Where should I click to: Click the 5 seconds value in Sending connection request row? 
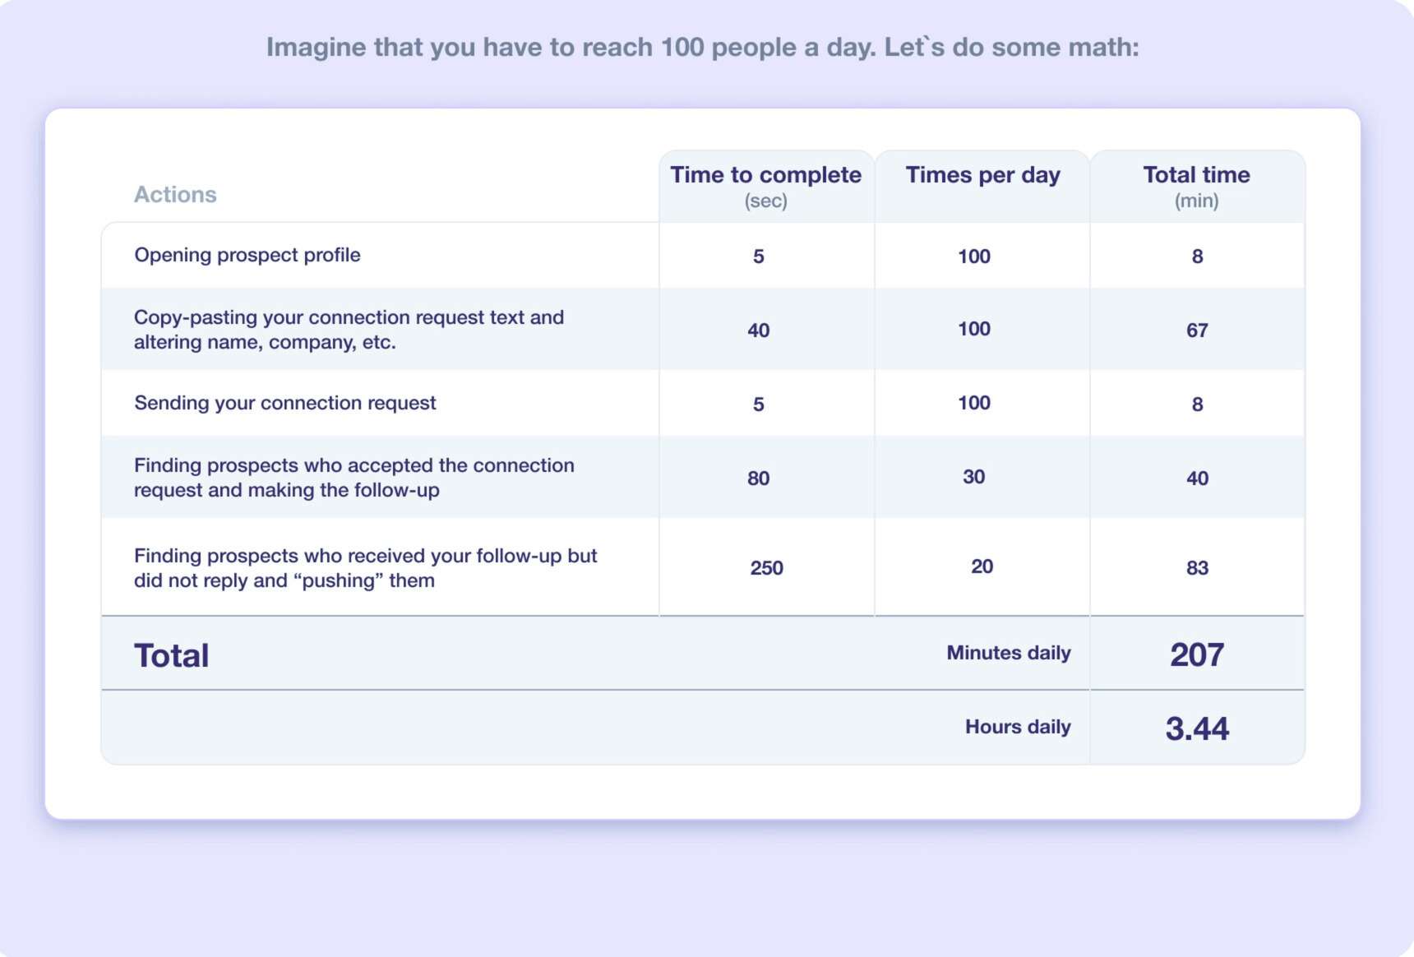tap(758, 405)
